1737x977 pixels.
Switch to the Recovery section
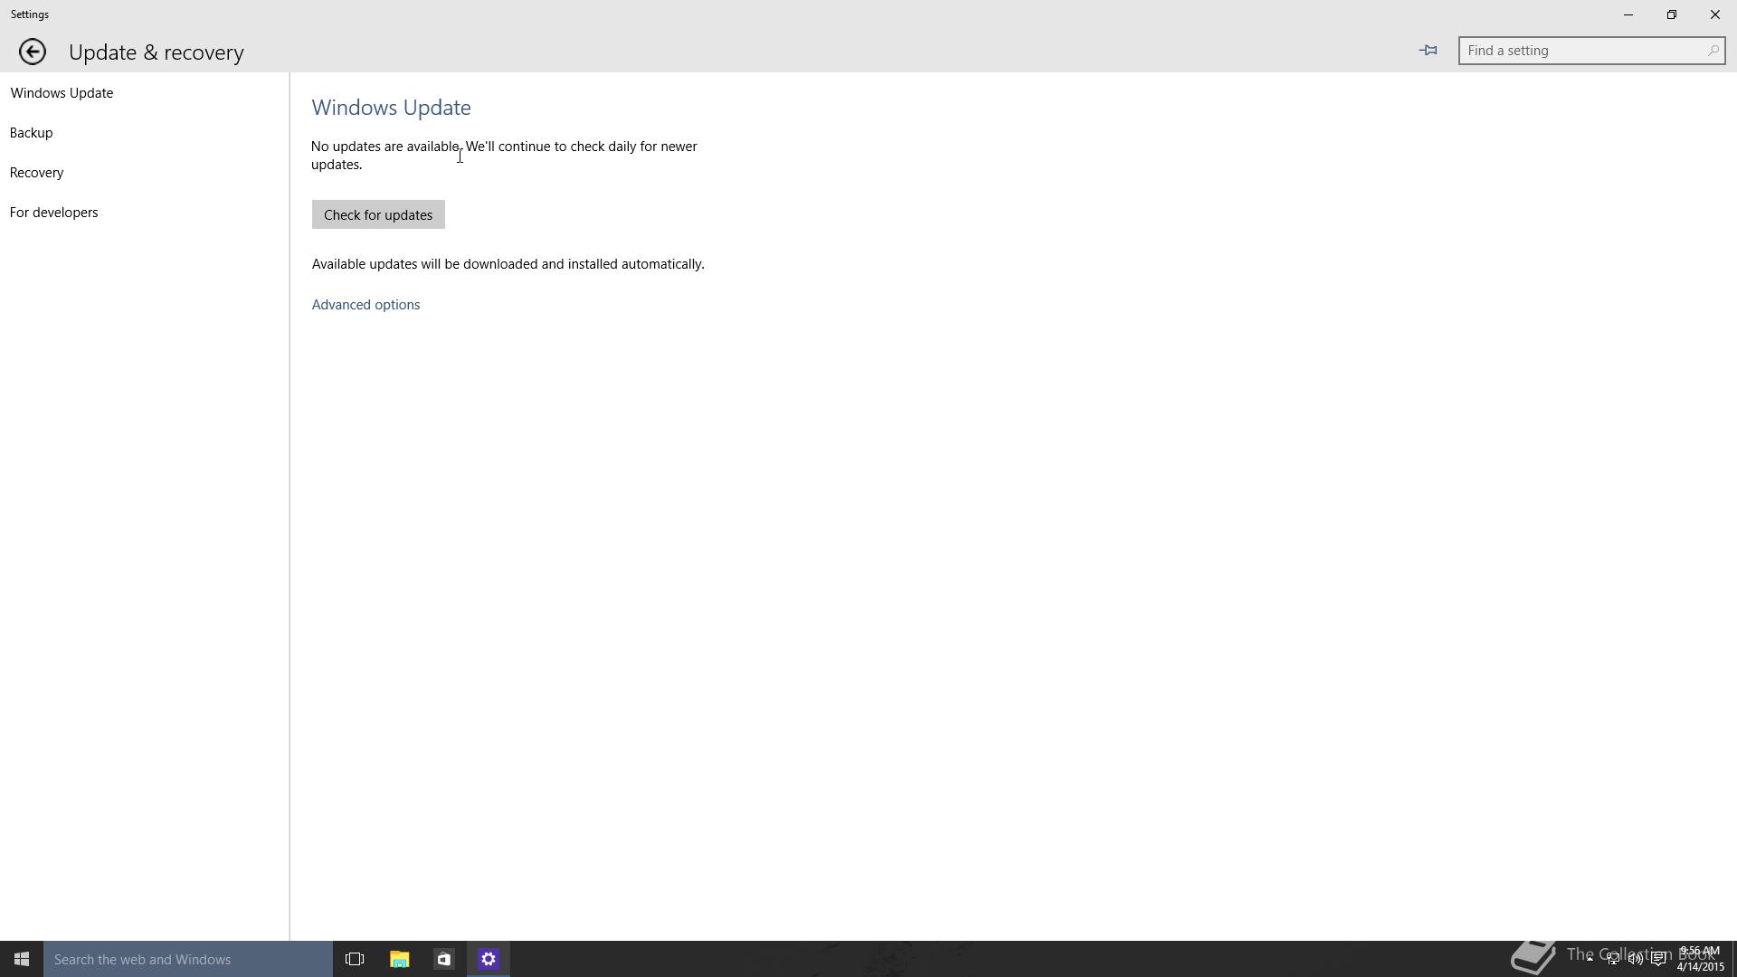pos(37,173)
